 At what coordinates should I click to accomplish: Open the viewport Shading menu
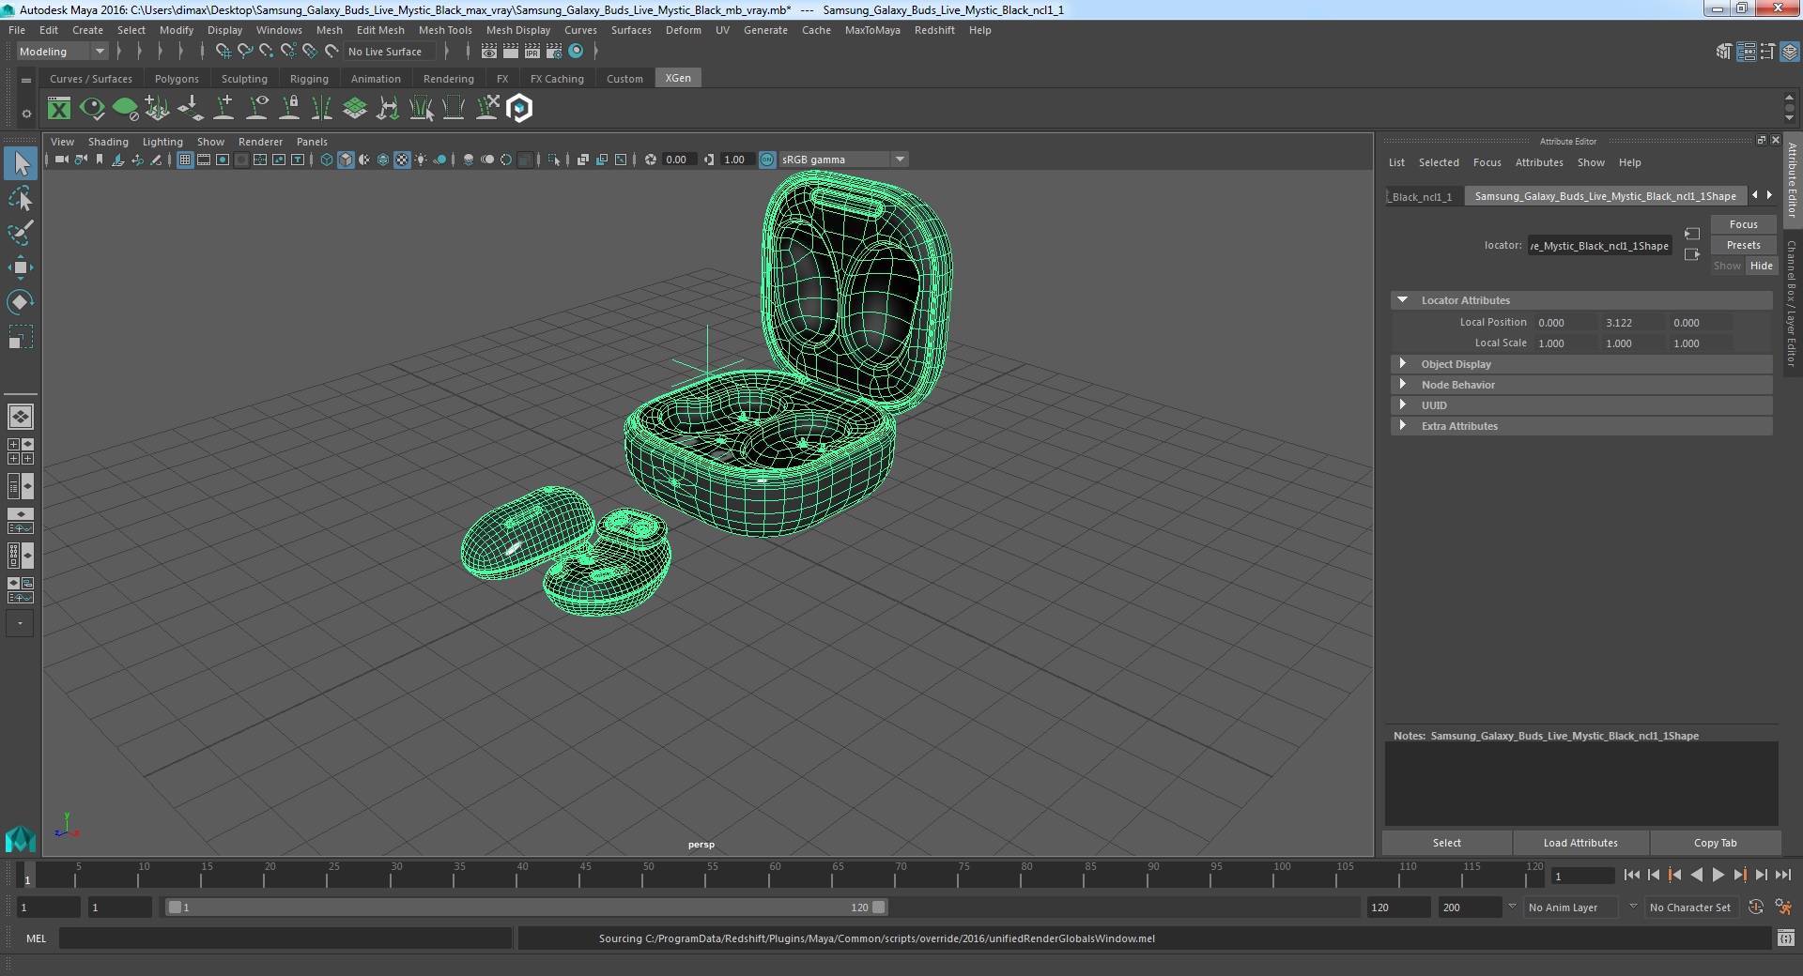click(x=108, y=142)
